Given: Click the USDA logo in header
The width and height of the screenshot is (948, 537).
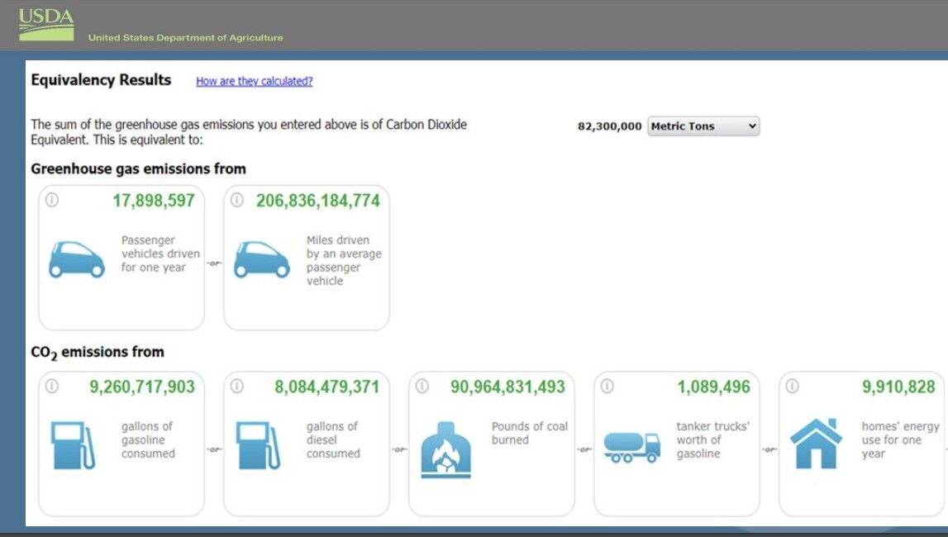Looking at the screenshot, I should coord(46,25).
